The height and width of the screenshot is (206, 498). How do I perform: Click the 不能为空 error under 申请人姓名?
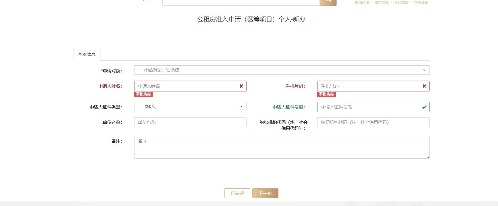pyautogui.click(x=144, y=94)
